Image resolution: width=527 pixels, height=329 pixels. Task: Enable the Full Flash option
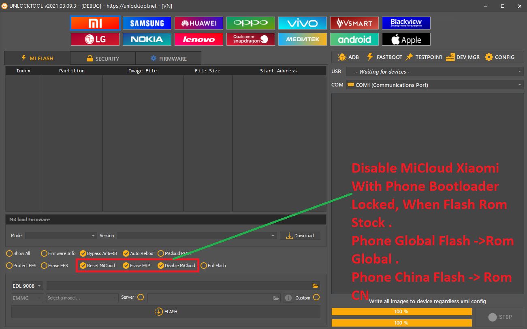(213, 266)
